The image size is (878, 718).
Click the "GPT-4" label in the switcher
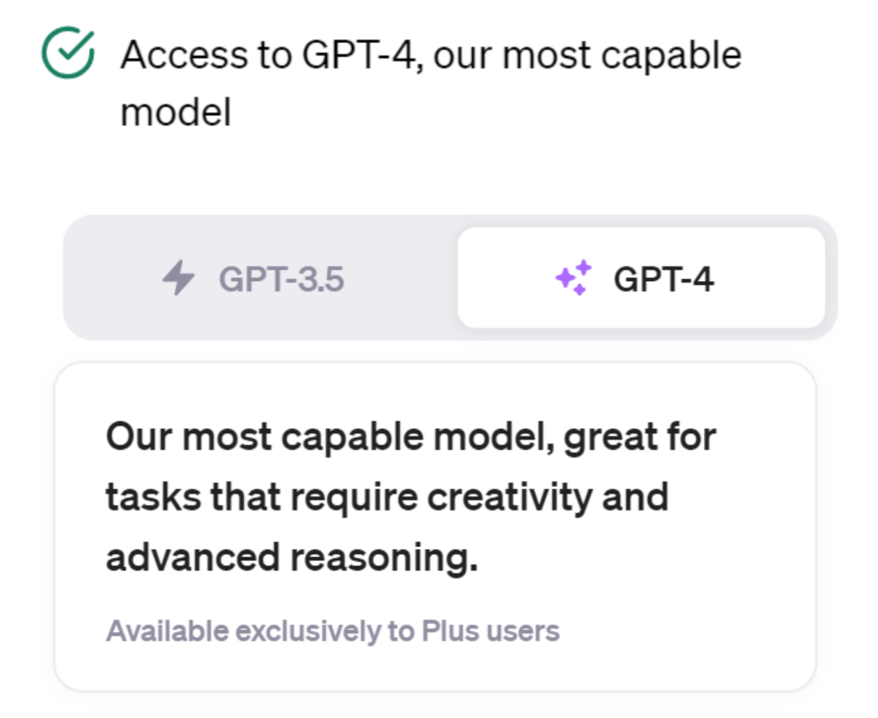(663, 279)
